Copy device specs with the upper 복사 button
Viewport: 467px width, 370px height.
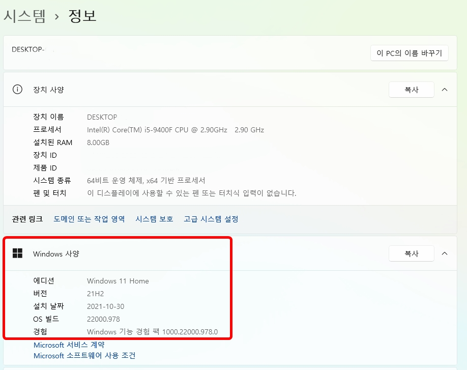pos(412,89)
